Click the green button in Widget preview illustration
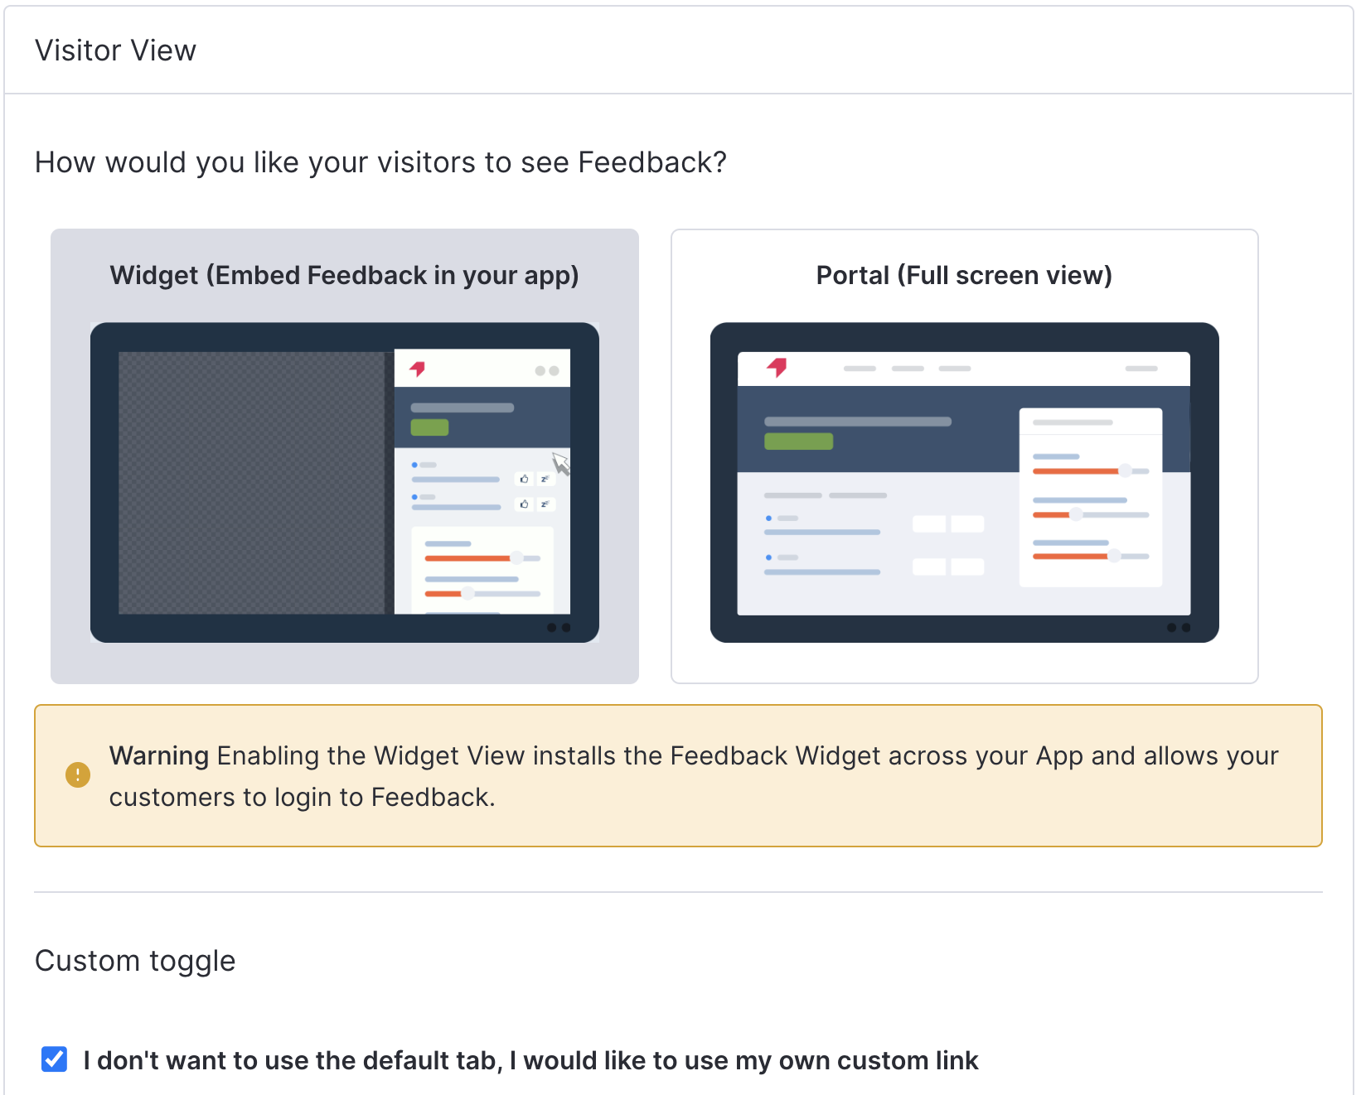The width and height of the screenshot is (1361, 1095). [x=429, y=427]
